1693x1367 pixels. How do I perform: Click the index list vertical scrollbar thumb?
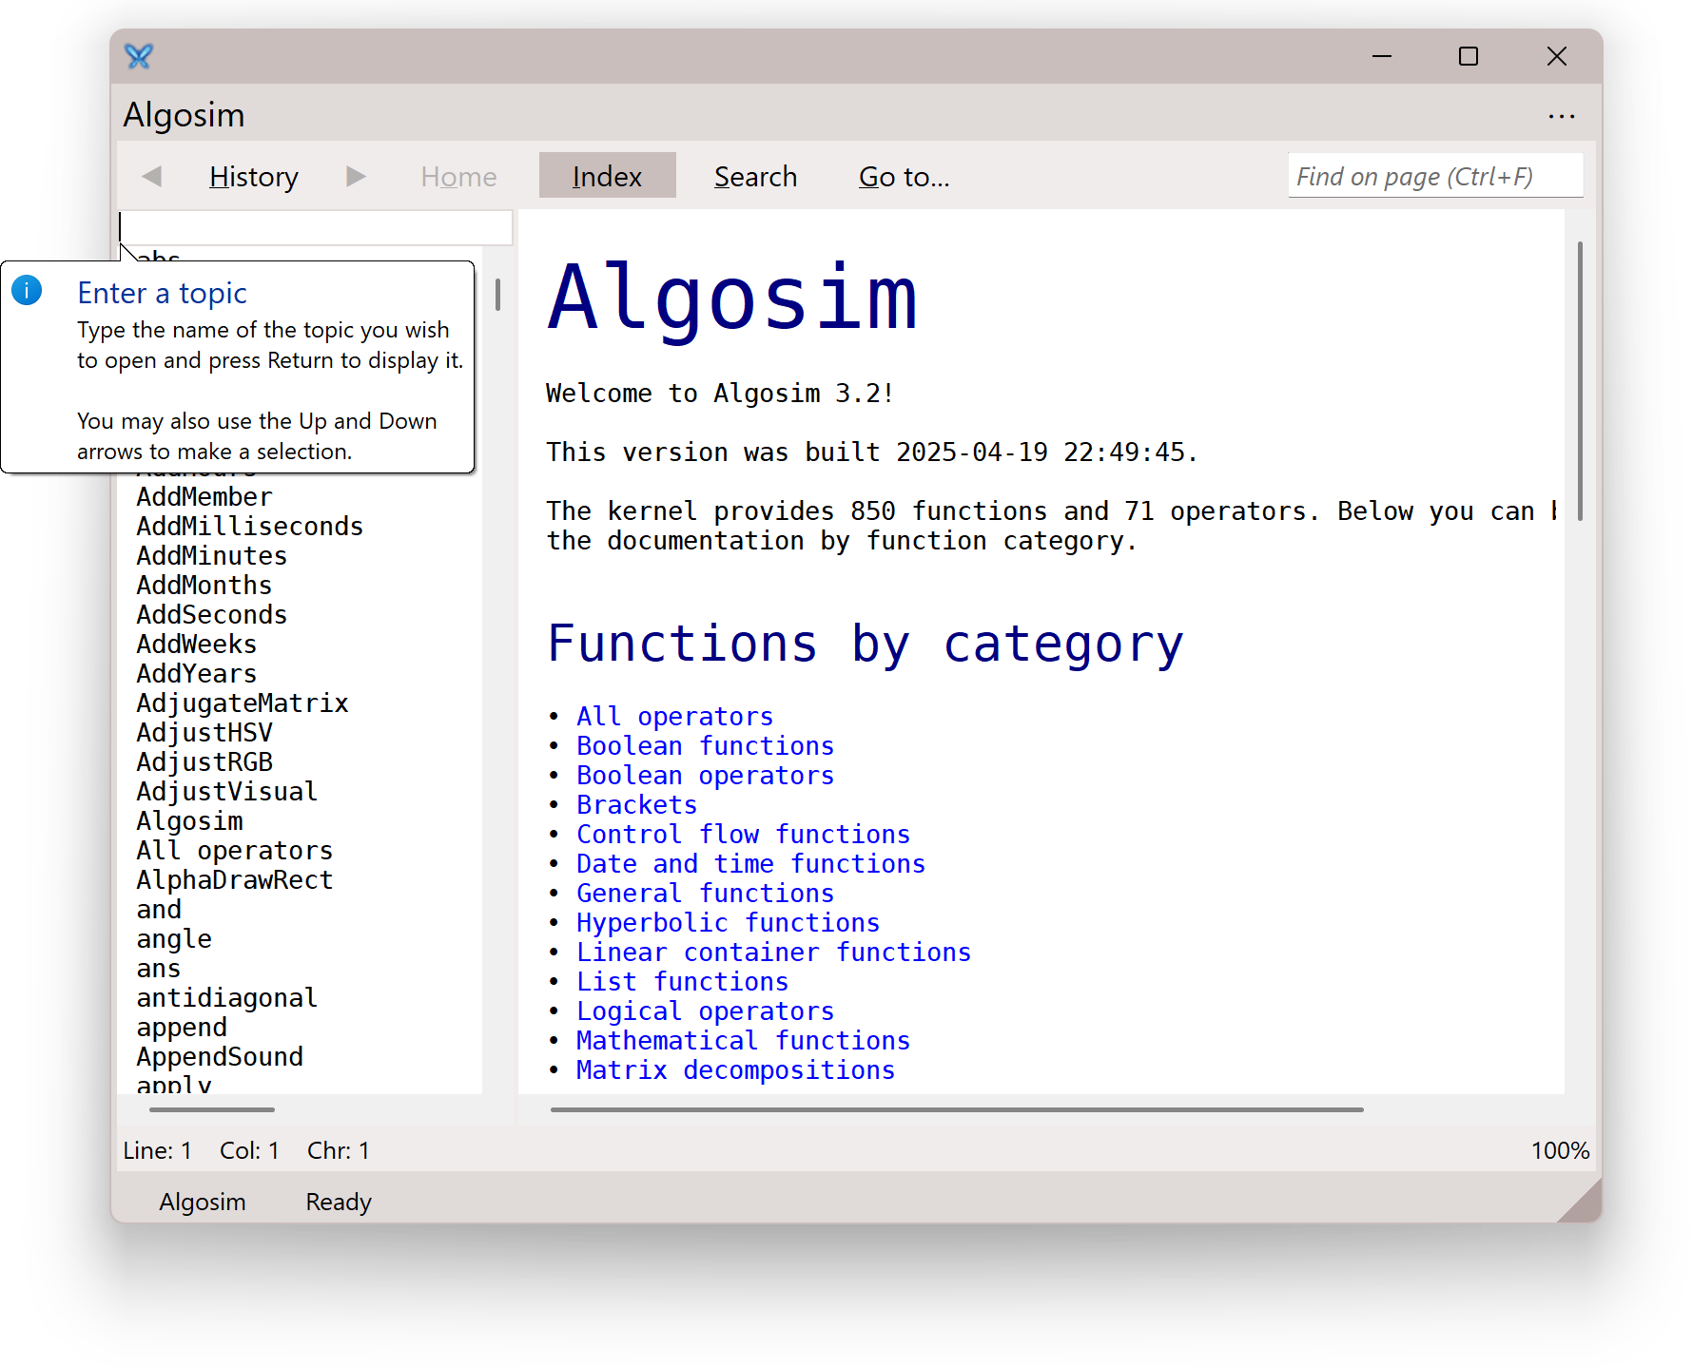tap(497, 294)
